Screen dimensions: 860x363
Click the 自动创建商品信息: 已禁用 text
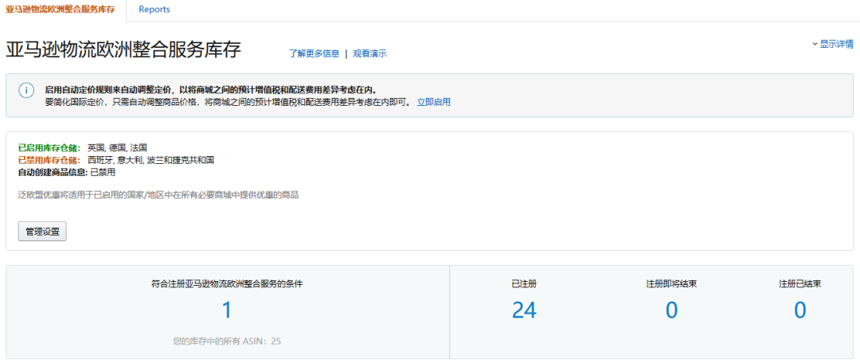(x=67, y=172)
